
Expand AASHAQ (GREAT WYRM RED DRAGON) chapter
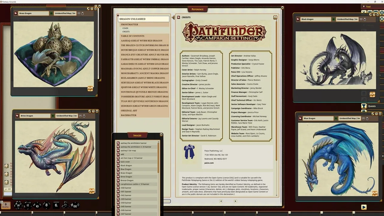(145, 40)
